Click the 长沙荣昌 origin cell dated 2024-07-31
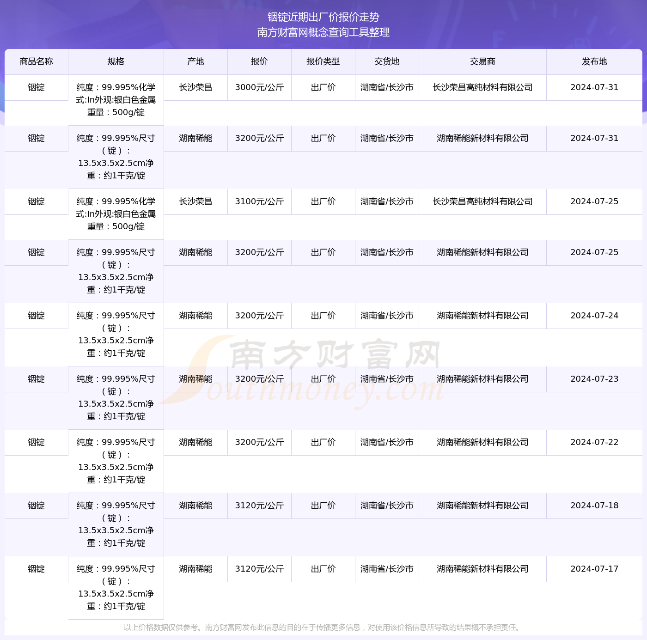The image size is (647, 640). pyautogui.click(x=196, y=87)
